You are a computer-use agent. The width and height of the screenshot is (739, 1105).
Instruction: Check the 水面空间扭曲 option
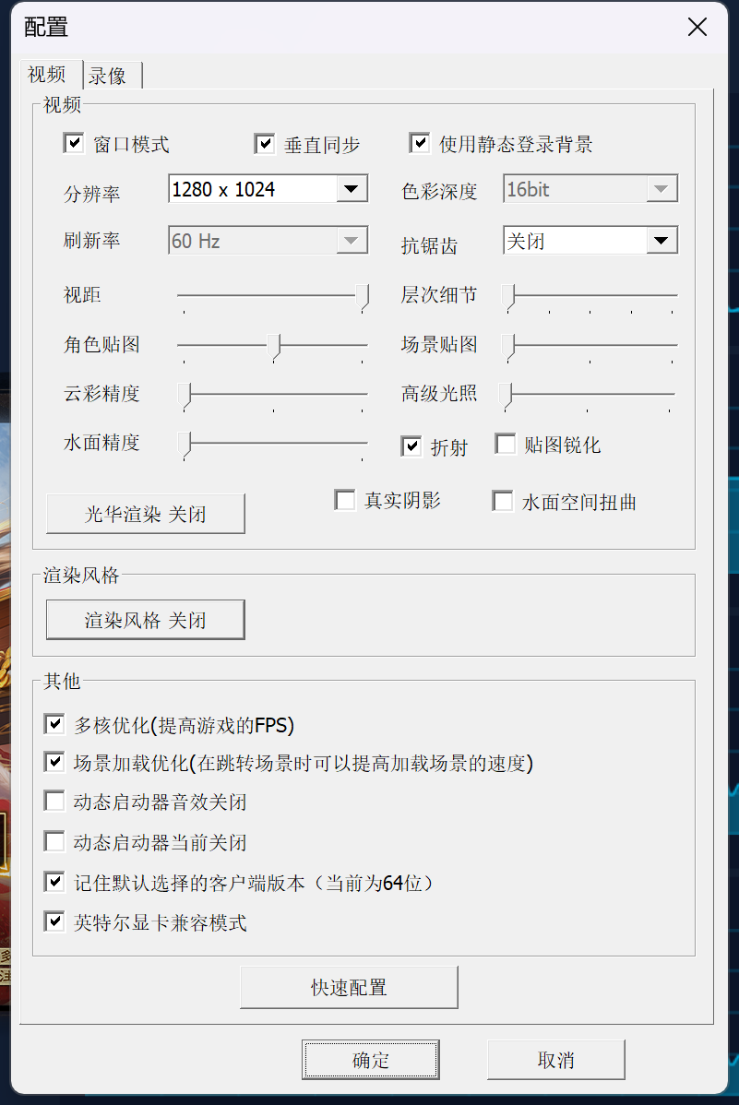pyautogui.click(x=503, y=502)
